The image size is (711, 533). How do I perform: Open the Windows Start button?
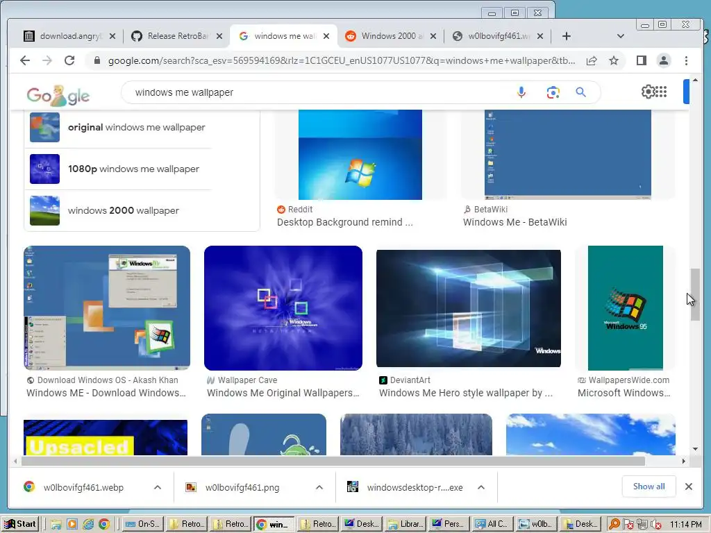coord(20,524)
